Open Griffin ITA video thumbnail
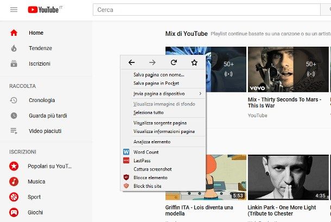 coord(226,177)
